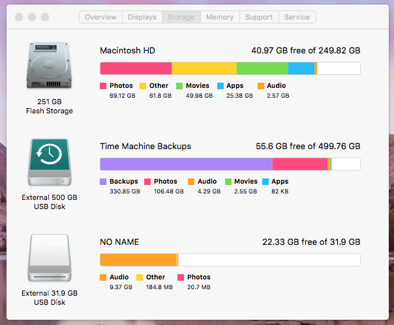Click the orange Audio swatch under Time Machine
The width and height of the screenshot is (394, 325).
tap(191, 182)
